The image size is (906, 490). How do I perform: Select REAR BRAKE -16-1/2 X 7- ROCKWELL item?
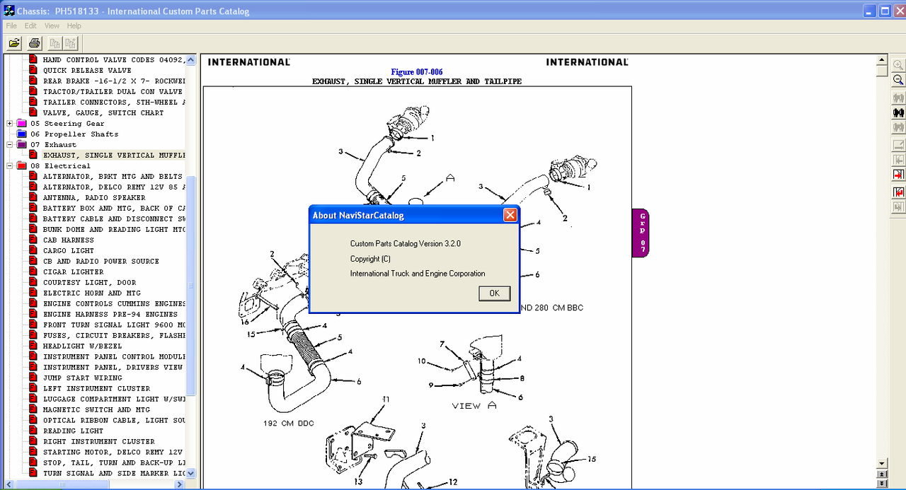[113, 81]
